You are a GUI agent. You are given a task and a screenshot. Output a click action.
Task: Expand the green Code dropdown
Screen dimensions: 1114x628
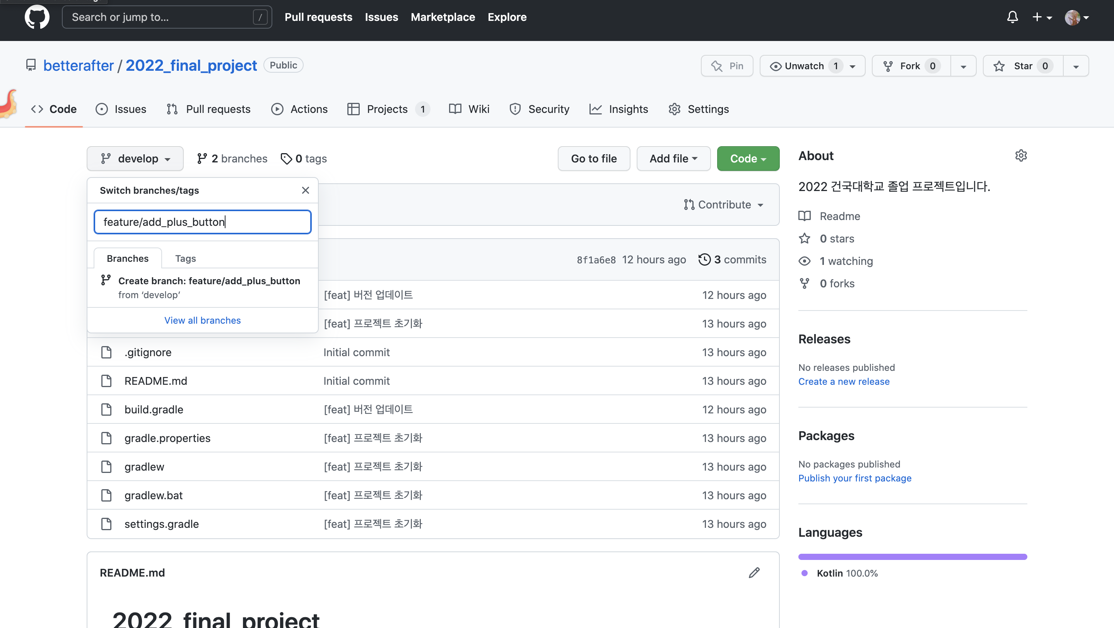point(748,158)
